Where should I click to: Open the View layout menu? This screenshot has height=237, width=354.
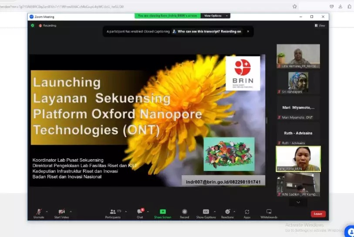320,26
